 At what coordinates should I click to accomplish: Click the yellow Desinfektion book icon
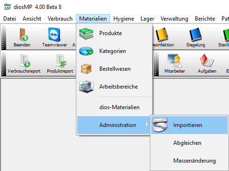tap(162, 35)
